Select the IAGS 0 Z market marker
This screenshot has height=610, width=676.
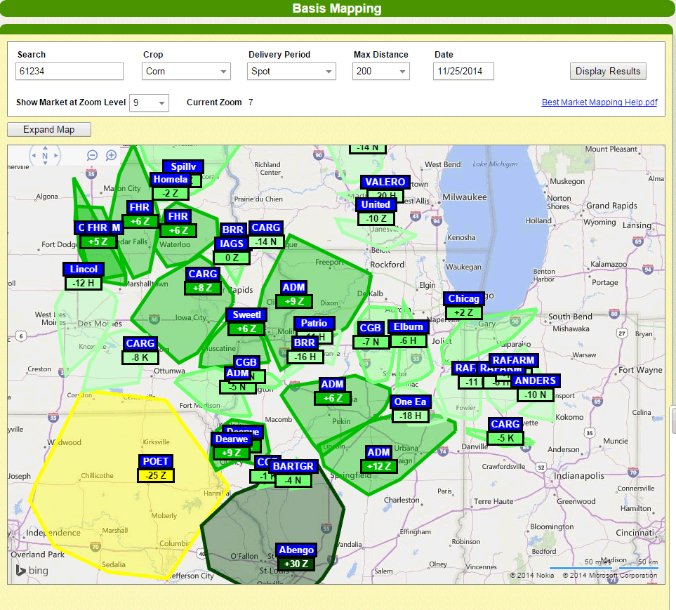(x=232, y=251)
